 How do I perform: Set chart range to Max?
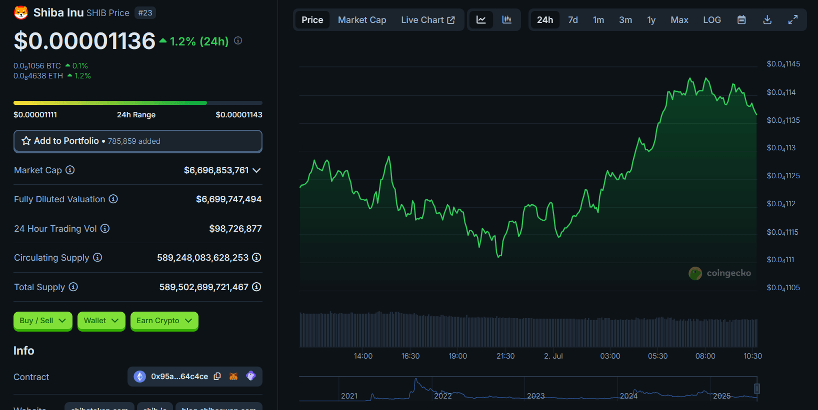(x=679, y=20)
